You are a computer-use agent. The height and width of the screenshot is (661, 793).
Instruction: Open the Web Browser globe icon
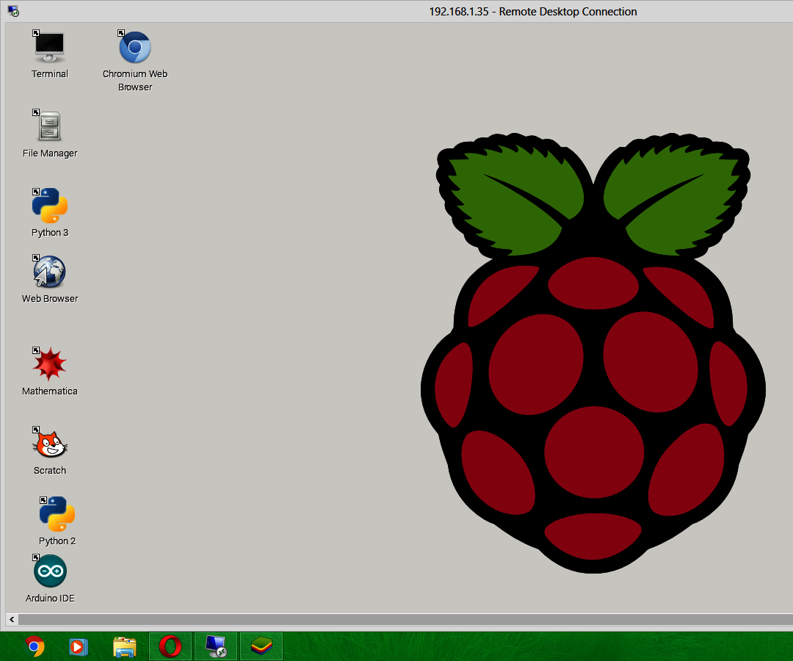[x=49, y=272]
